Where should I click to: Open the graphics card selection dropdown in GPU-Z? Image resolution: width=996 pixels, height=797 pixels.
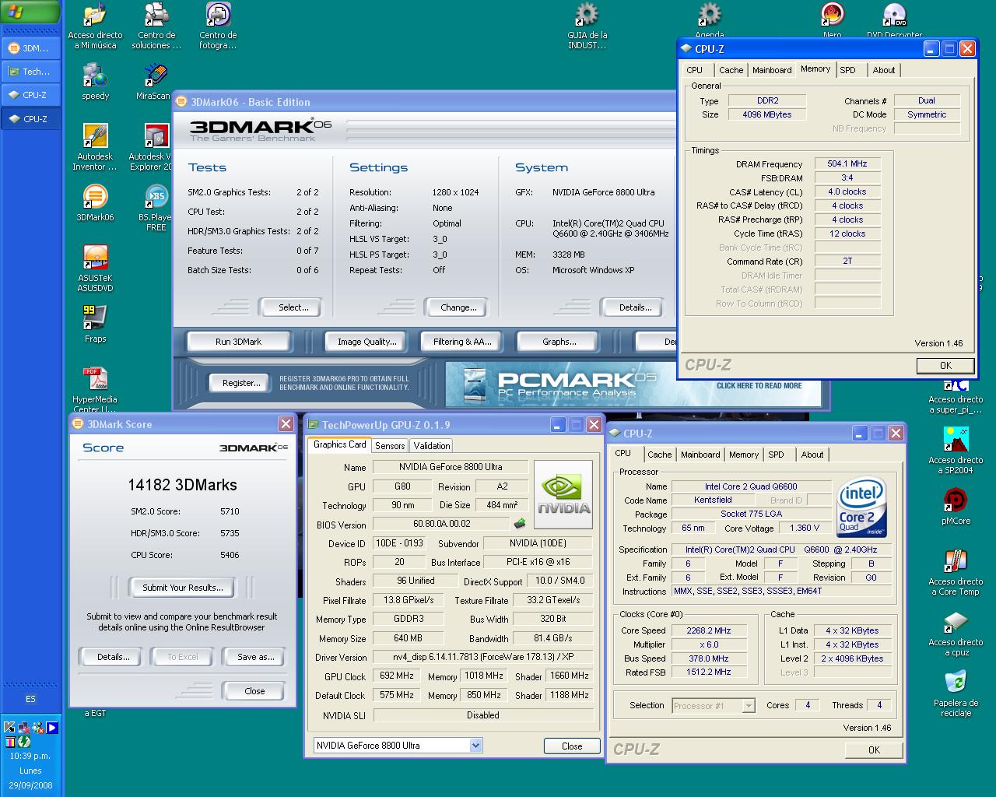pos(475,746)
